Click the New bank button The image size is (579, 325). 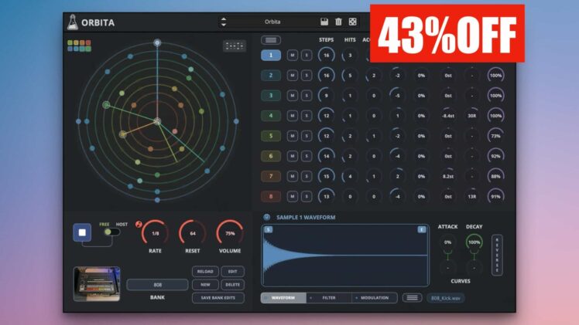[205, 285]
